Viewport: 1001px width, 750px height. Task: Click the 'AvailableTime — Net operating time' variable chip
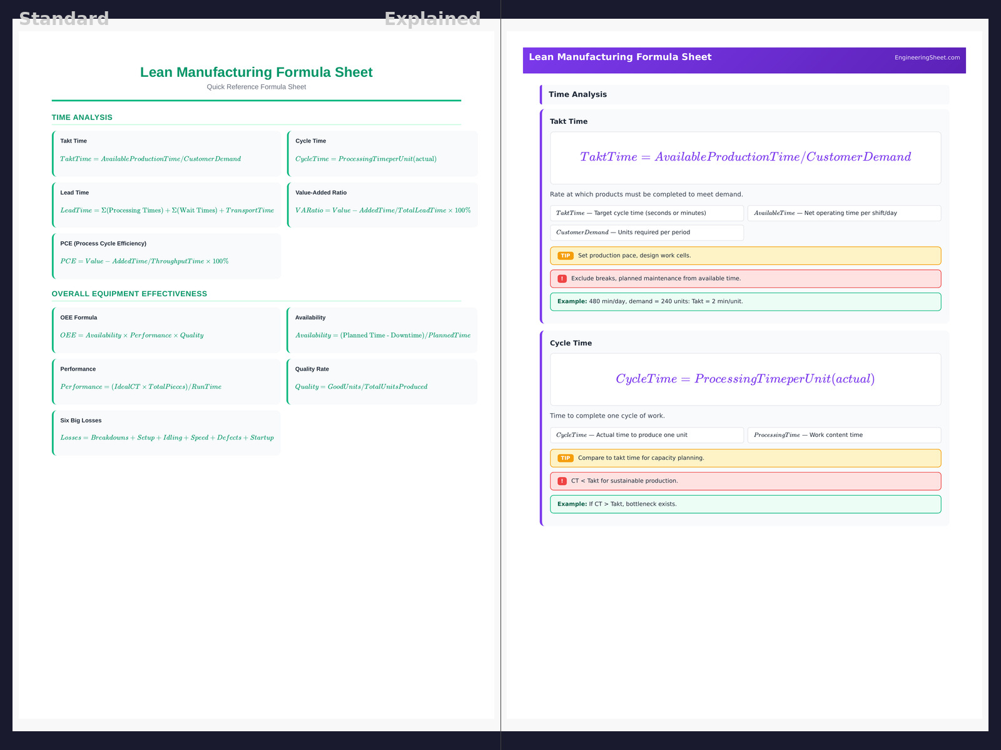845,213
